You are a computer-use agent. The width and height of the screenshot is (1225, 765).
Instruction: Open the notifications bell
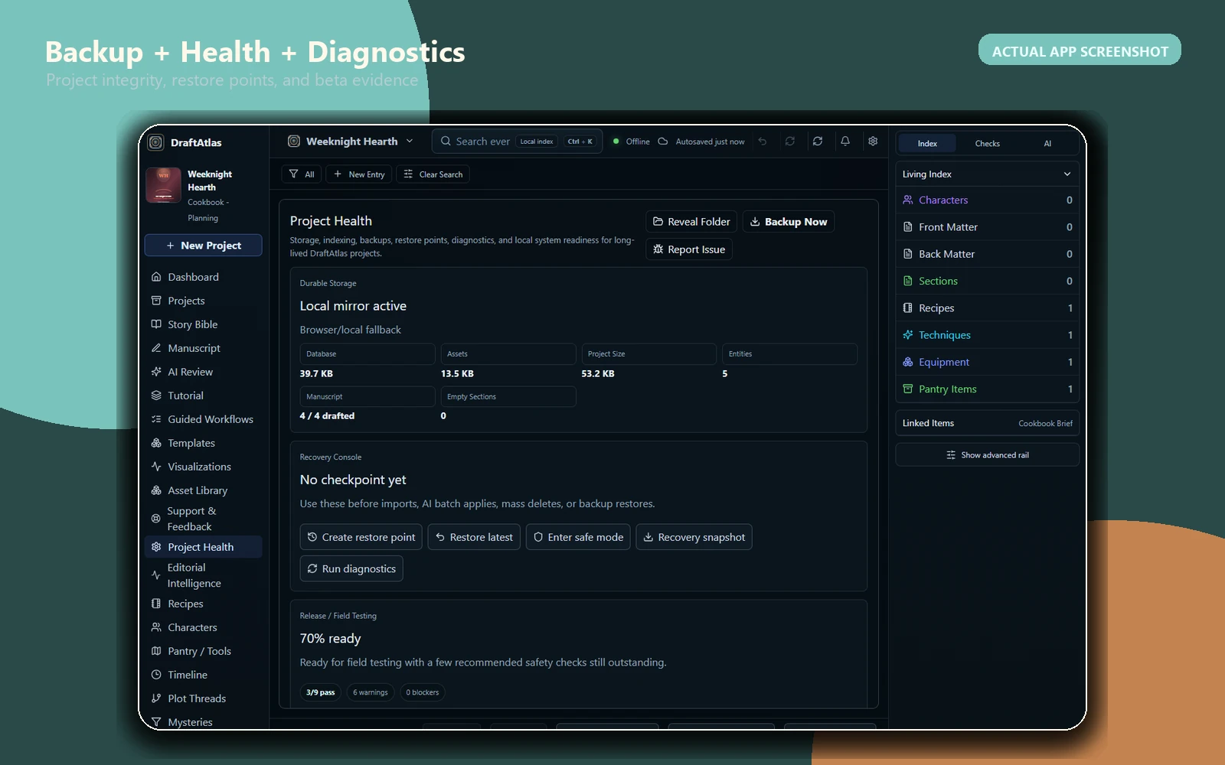coord(845,142)
